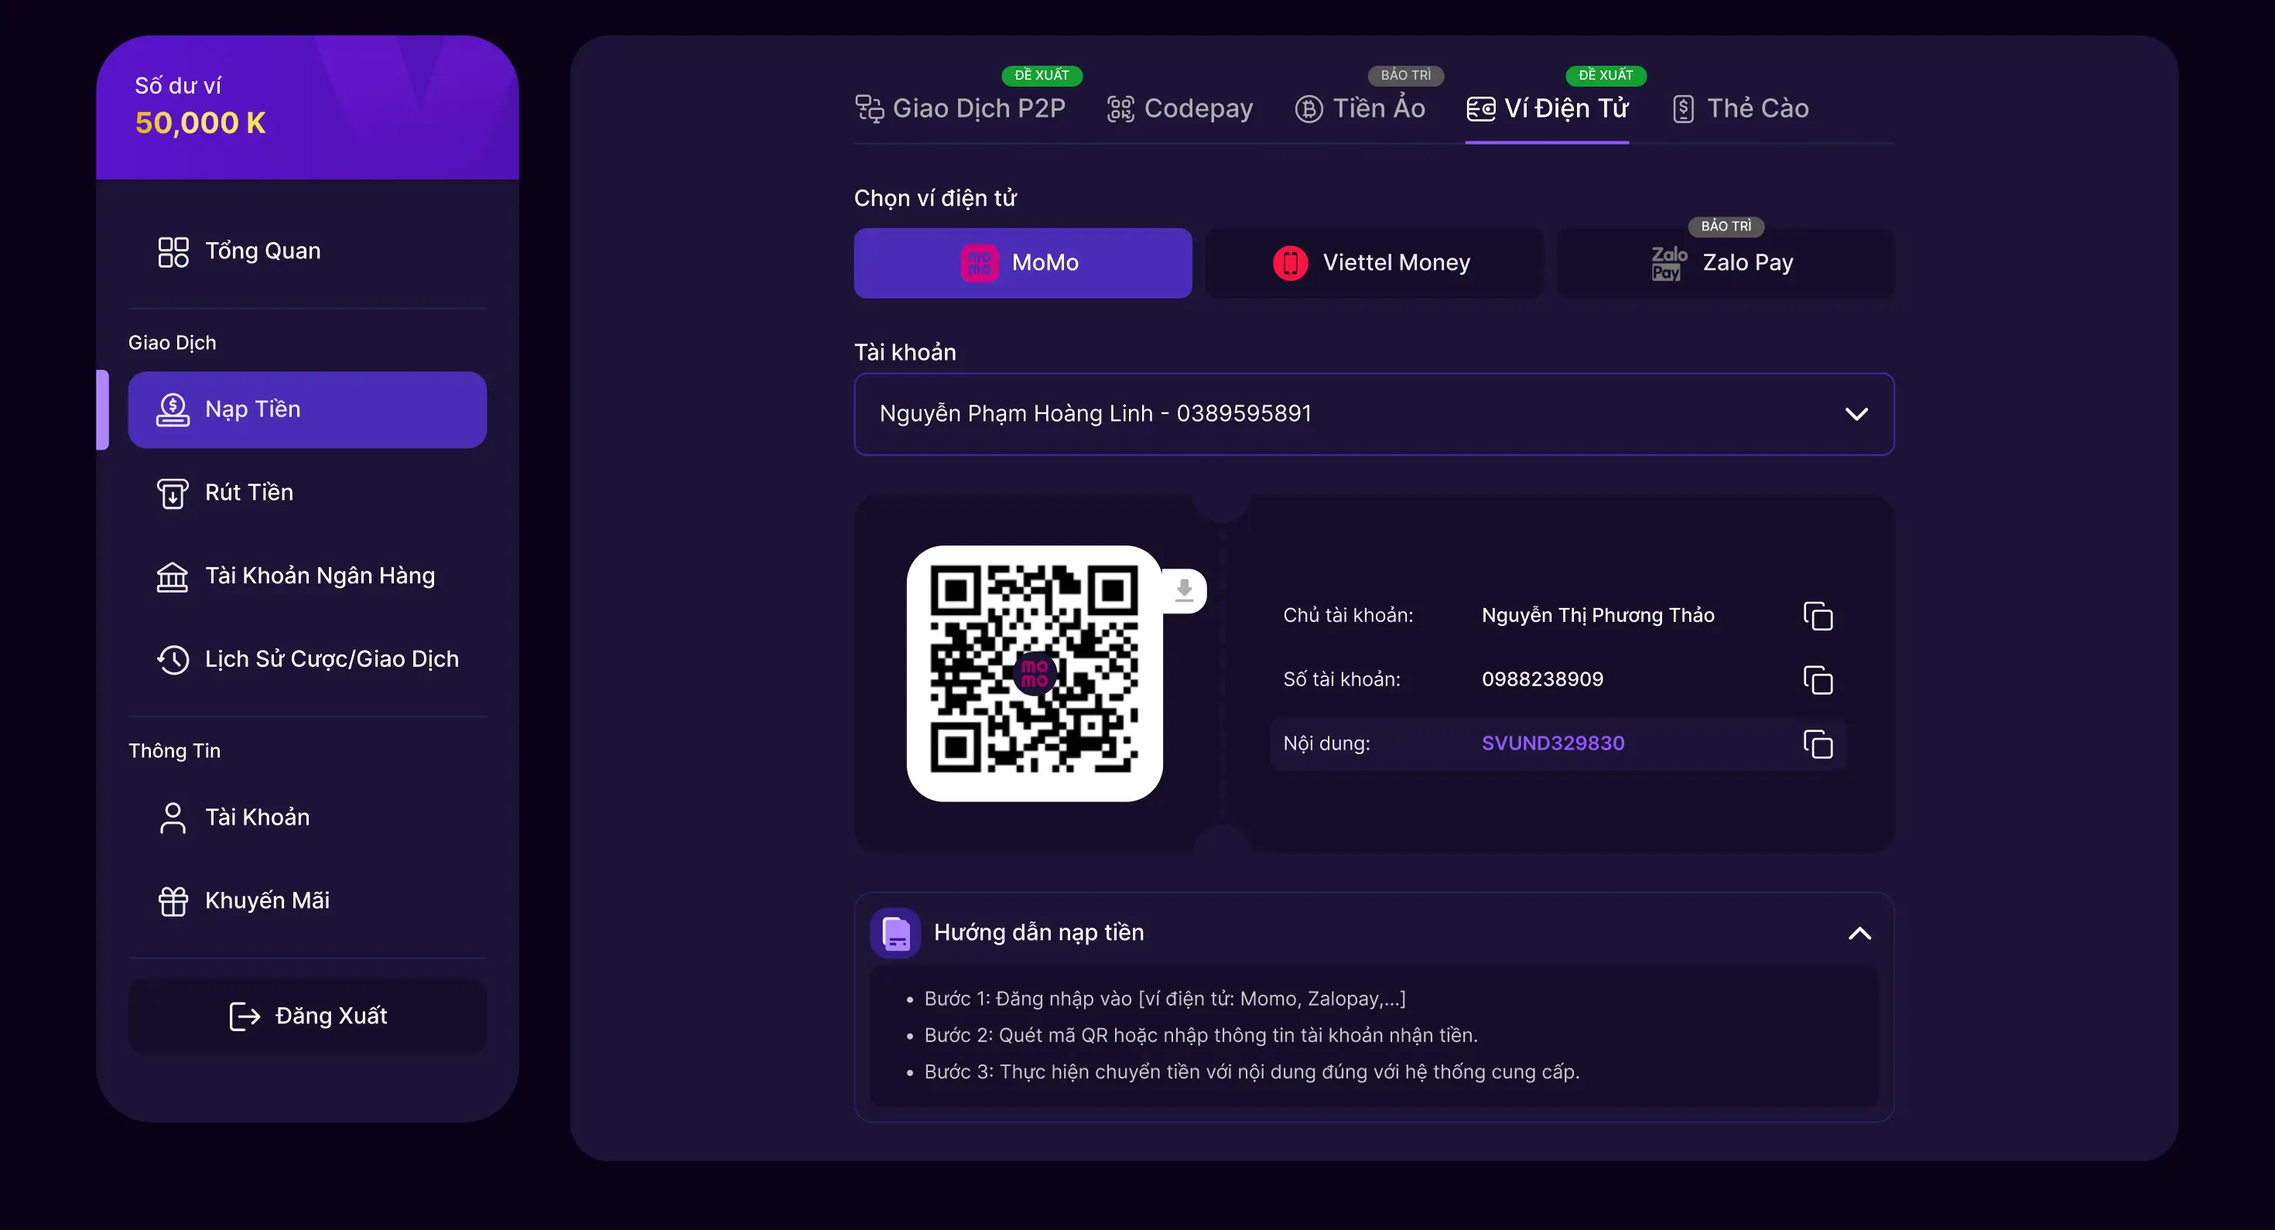
Task: Switch to the Giao Dịch P2P tab
Action: click(x=961, y=108)
